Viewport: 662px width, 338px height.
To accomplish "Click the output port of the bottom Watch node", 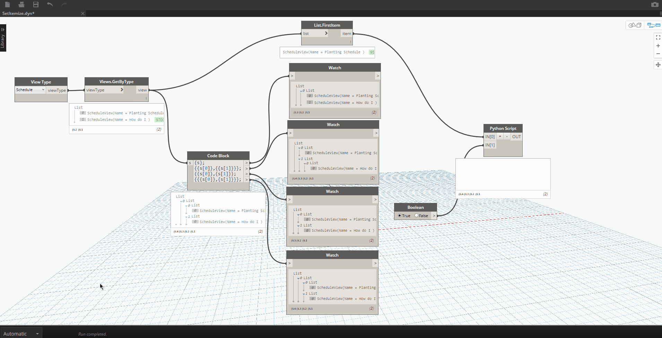I will [375, 263].
